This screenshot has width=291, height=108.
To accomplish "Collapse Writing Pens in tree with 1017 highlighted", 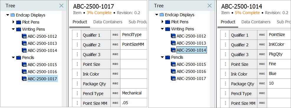I will (x=13, y=29).
